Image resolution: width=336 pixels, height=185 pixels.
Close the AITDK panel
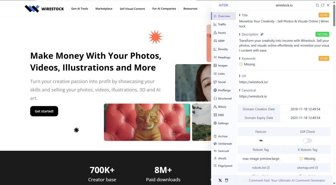pyautogui.click(x=328, y=5)
